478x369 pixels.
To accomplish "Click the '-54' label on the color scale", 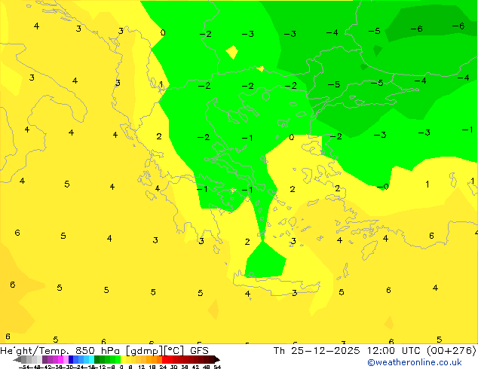I will (x=24, y=367).
